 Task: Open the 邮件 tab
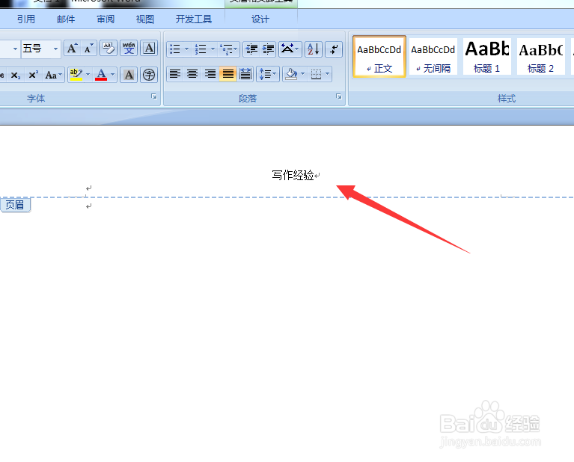66,19
